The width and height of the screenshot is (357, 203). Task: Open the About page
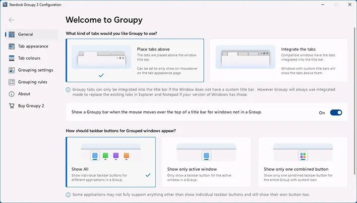click(31, 94)
